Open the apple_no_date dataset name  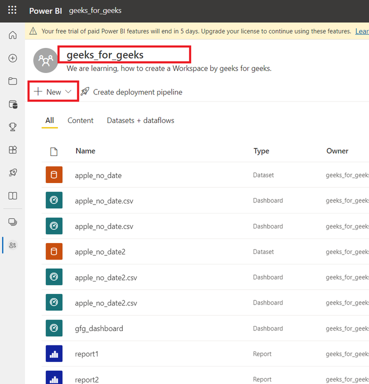(98, 175)
